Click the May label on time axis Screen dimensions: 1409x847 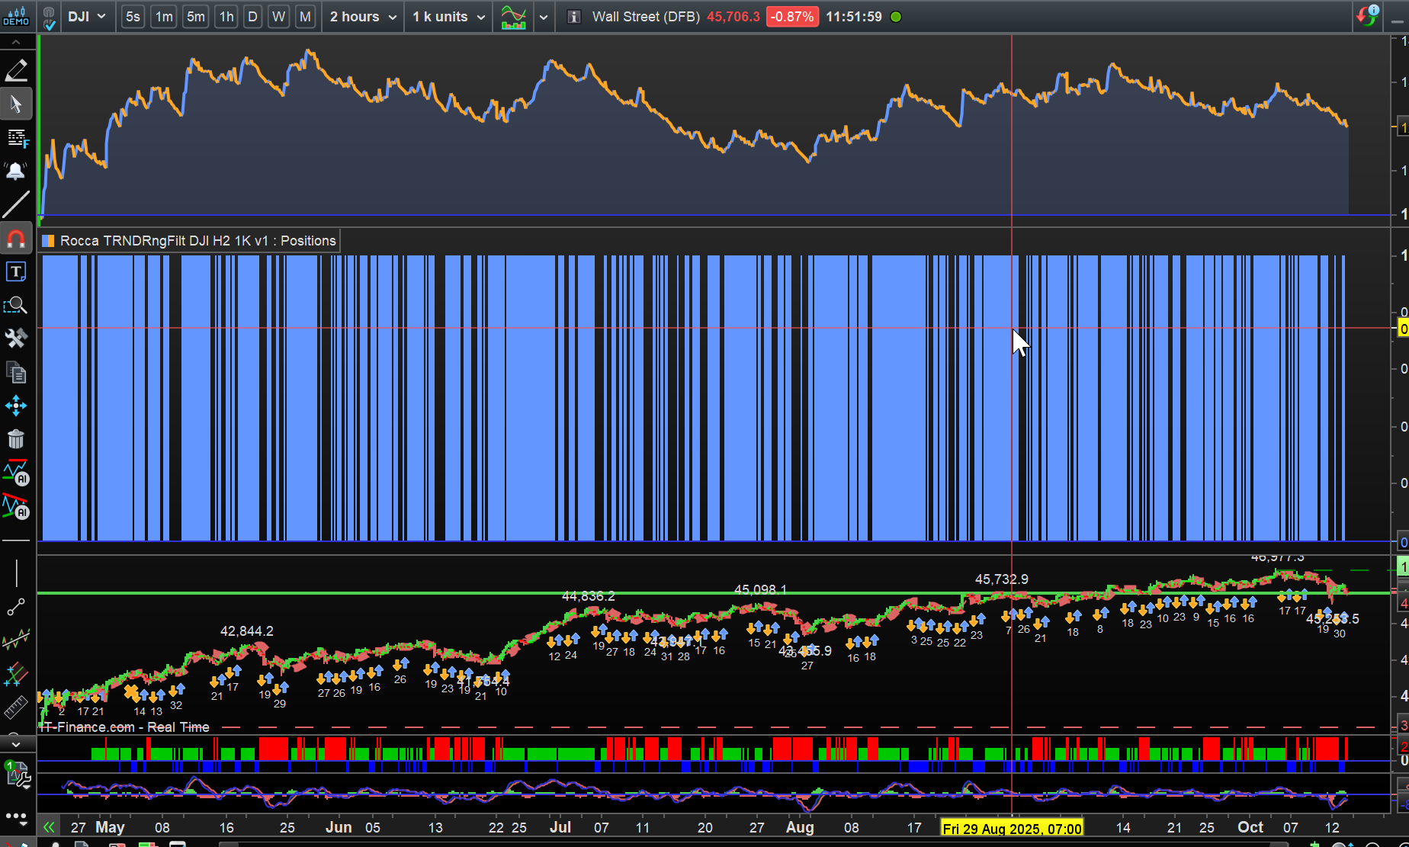[110, 827]
